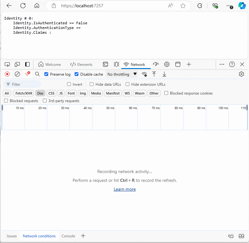Open the Console drawer tab
249x243 pixels.
pos(68,236)
